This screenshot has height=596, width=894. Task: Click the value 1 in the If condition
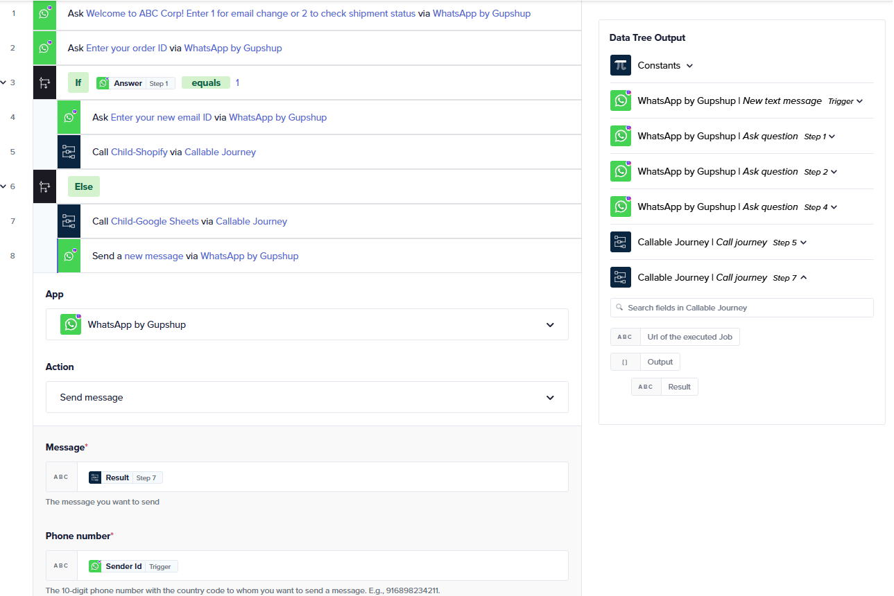point(237,82)
